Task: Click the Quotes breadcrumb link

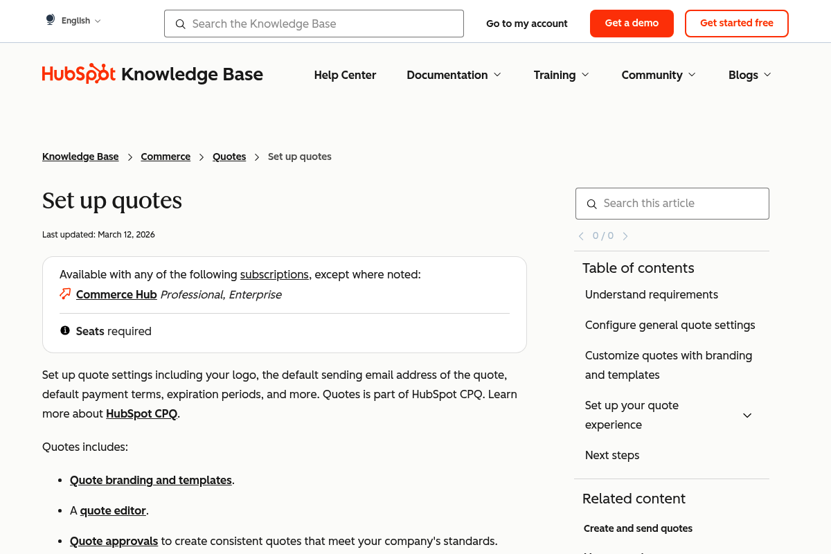Action: pyautogui.click(x=229, y=157)
